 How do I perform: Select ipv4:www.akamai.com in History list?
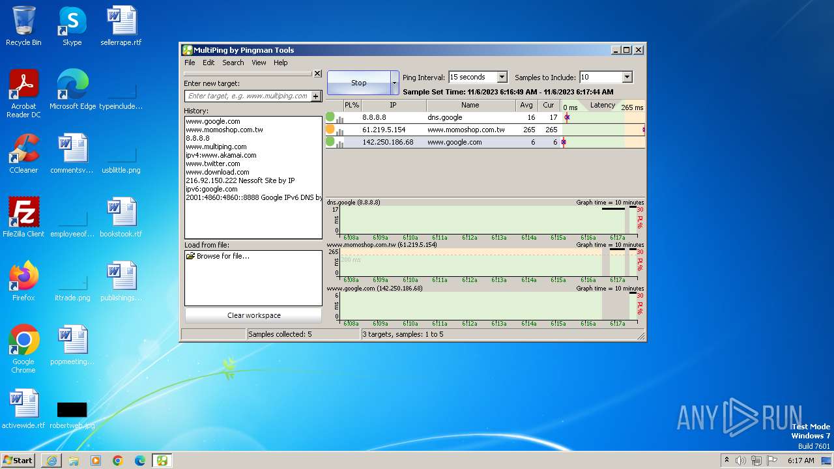(221, 155)
